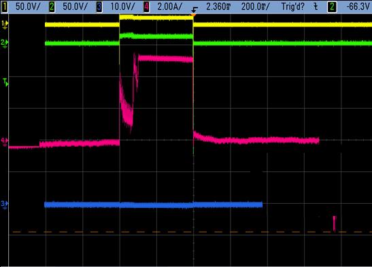Select the green channel 2 badge
372x267 pixels.
tap(52, 7)
